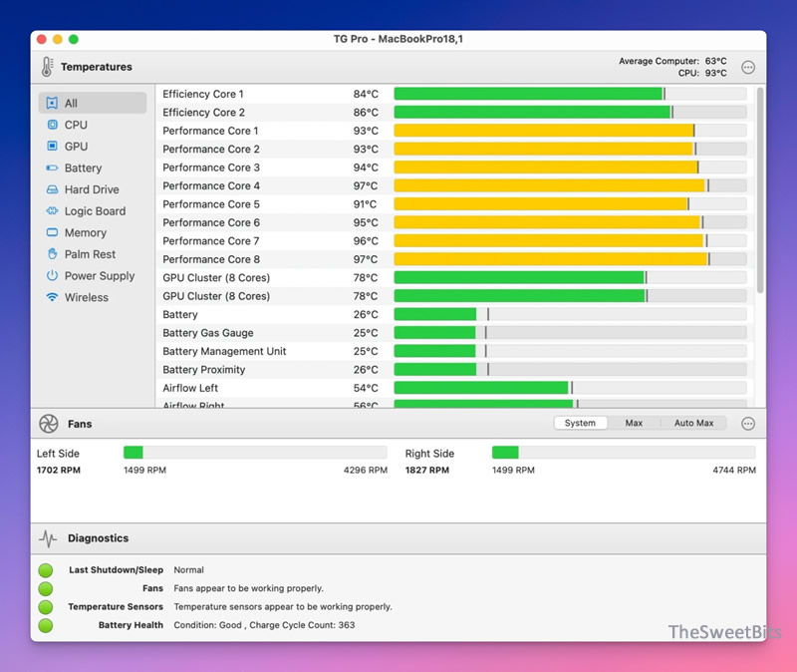Select the Performance Core 2 row label
This screenshot has height=672, width=797.
pyautogui.click(x=211, y=149)
